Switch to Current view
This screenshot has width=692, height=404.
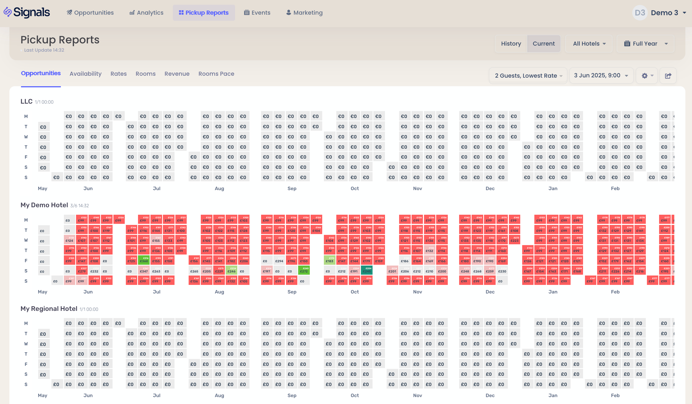543,44
